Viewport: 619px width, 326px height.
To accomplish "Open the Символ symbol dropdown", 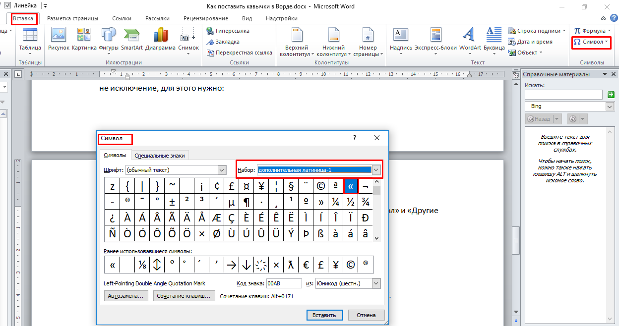I will click(591, 42).
